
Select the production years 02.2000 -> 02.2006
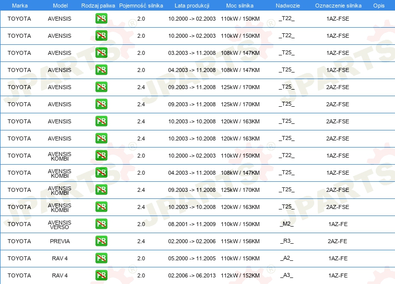(192, 241)
